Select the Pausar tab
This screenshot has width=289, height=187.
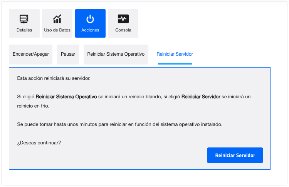point(68,54)
